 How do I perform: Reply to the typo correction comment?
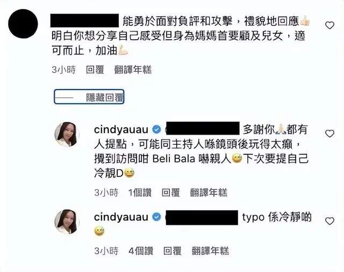[172, 251]
